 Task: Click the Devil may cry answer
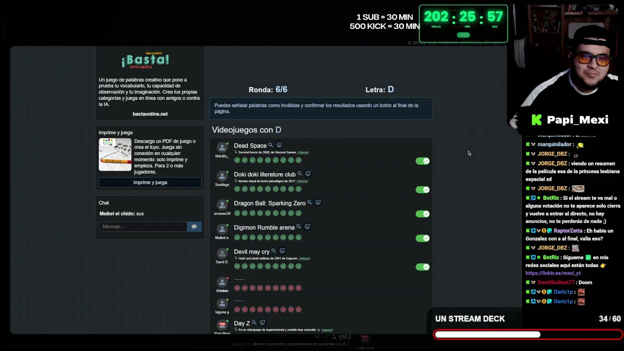tap(252, 252)
